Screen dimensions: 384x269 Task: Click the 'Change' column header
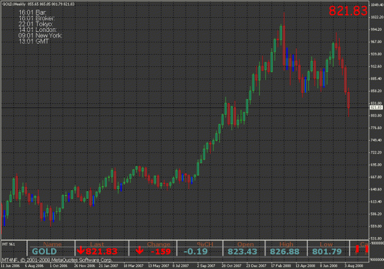[x=159, y=244]
